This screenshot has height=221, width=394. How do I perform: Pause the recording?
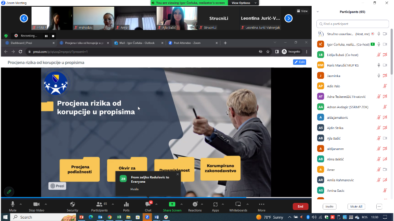click(x=46, y=36)
